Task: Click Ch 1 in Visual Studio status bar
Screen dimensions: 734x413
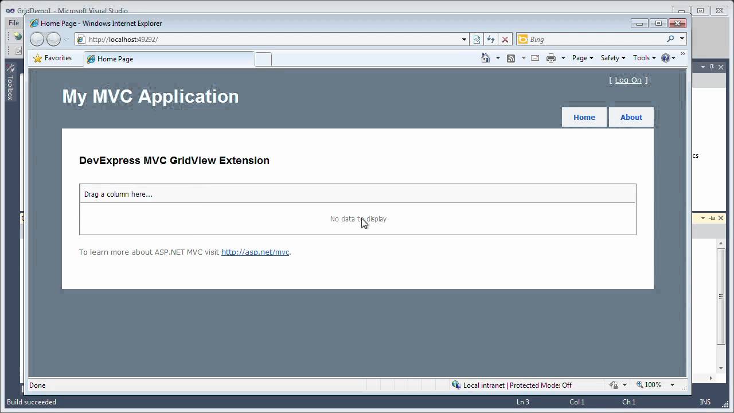Action: (x=629, y=402)
